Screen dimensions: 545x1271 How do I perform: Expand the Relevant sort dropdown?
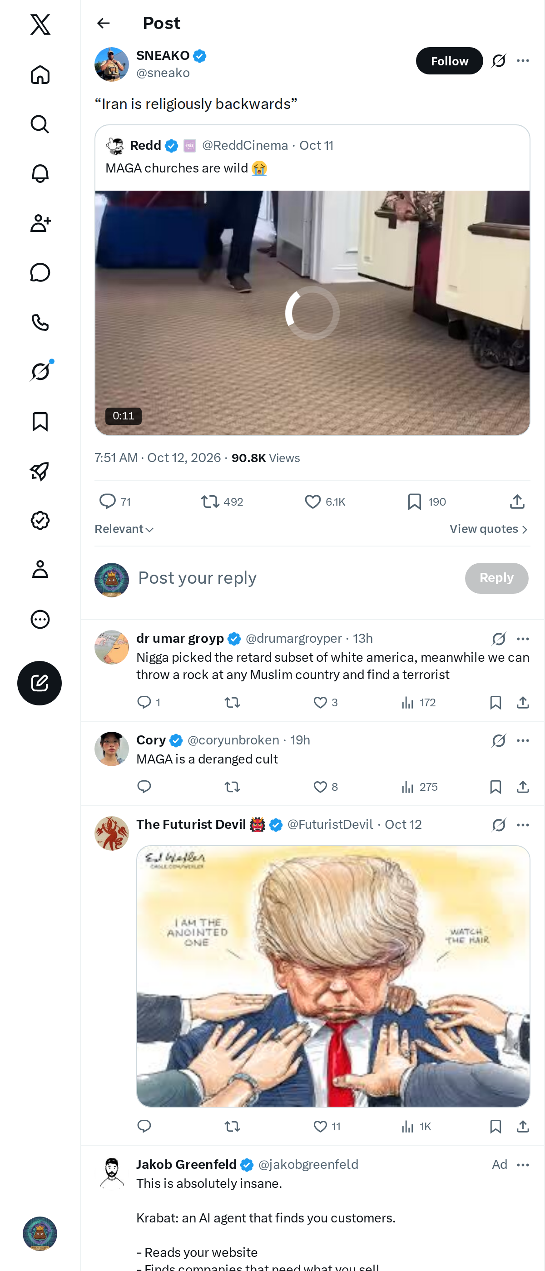coord(124,529)
